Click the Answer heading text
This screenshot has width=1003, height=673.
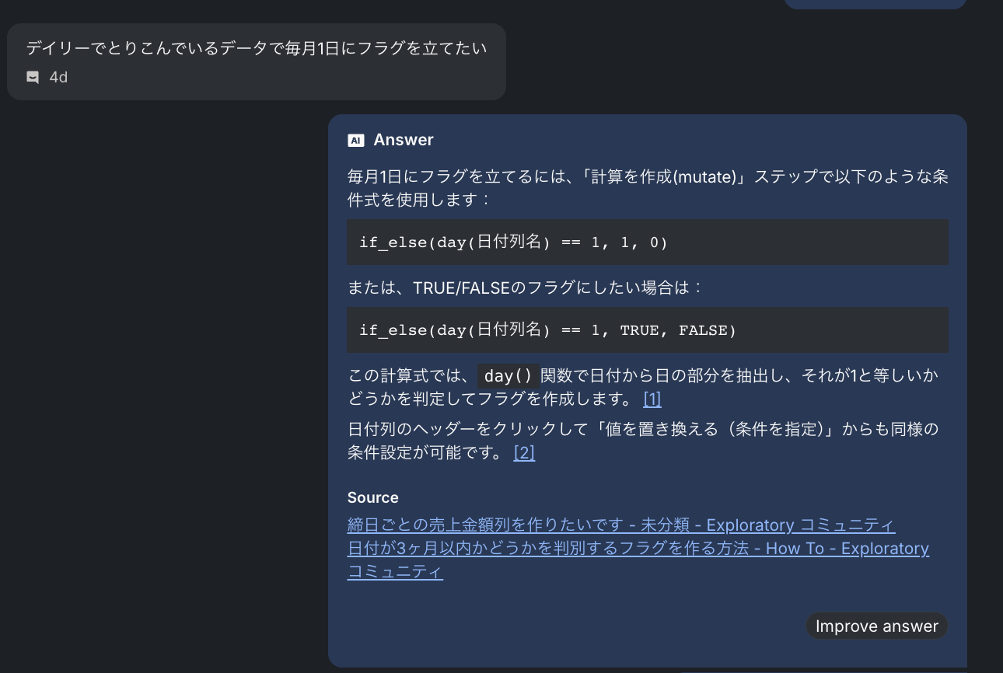pyautogui.click(x=404, y=140)
